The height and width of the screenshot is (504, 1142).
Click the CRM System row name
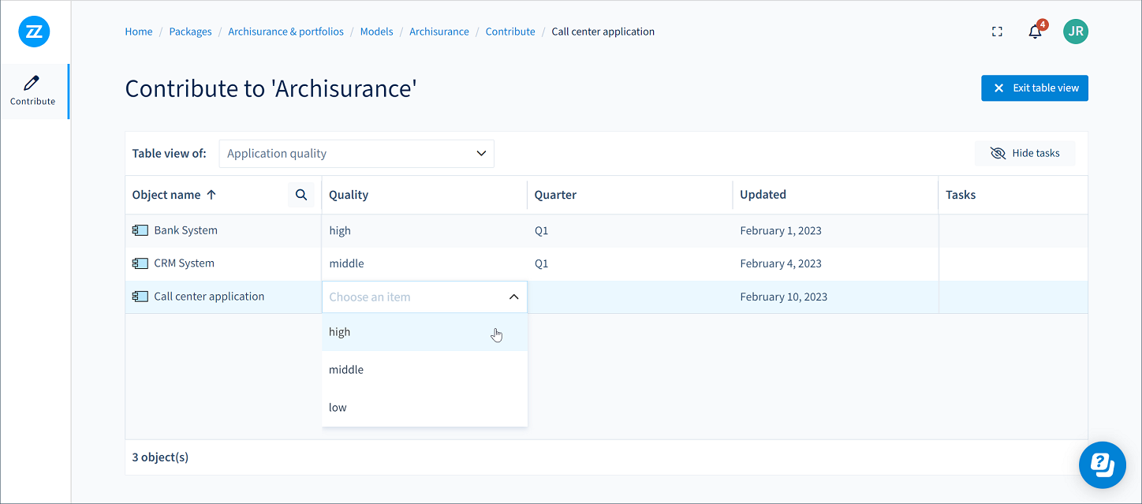[184, 263]
